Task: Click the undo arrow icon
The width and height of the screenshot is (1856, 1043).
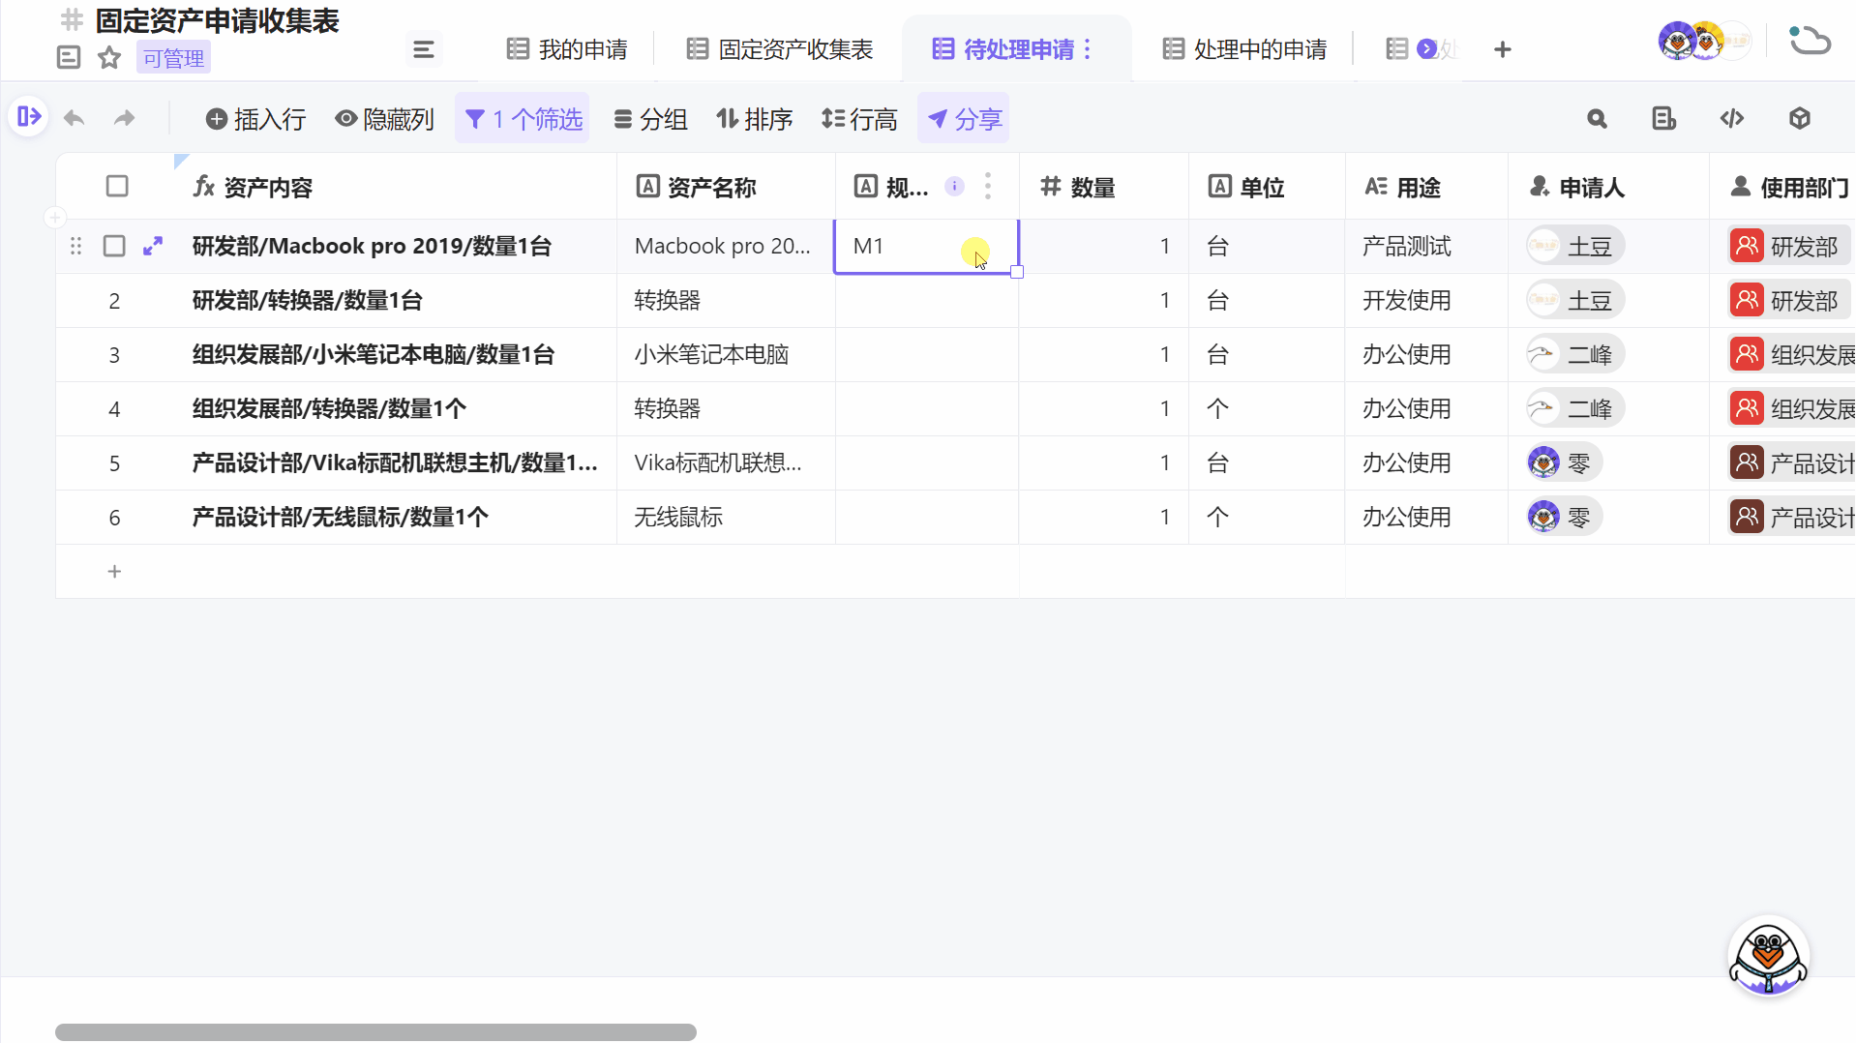Action: click(75, 118)
